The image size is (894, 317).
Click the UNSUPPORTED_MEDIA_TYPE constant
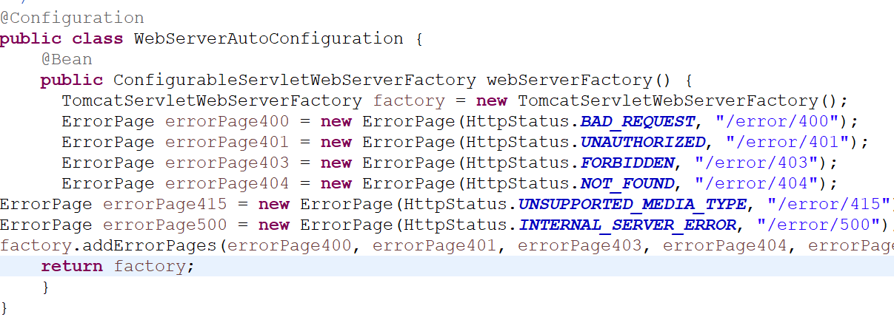(633, 204)
